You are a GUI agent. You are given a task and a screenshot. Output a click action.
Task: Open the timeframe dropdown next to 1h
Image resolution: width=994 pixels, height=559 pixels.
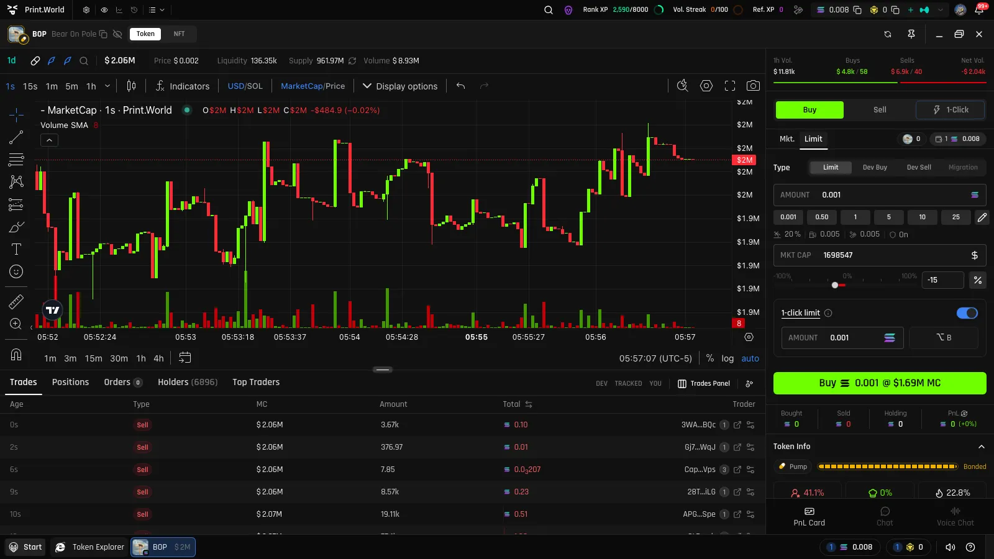point(107,86)
